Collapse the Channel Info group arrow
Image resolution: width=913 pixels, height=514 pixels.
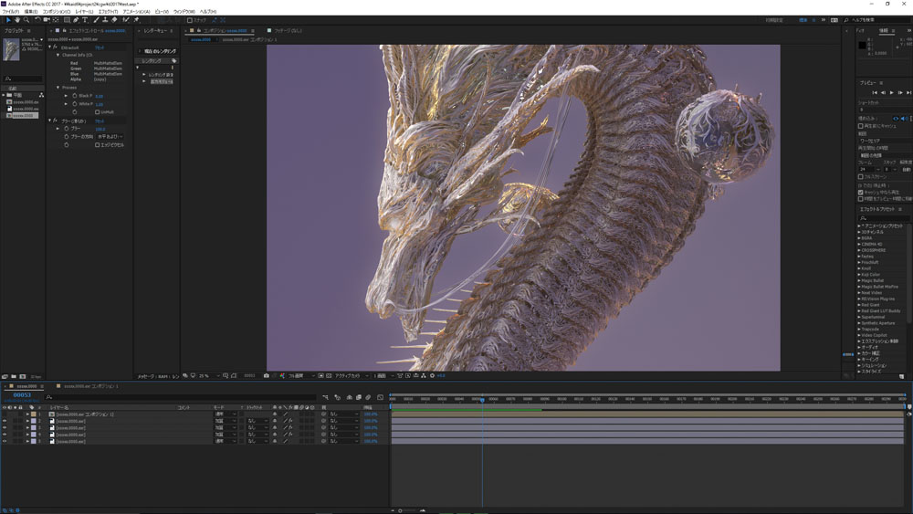point(58,55)
